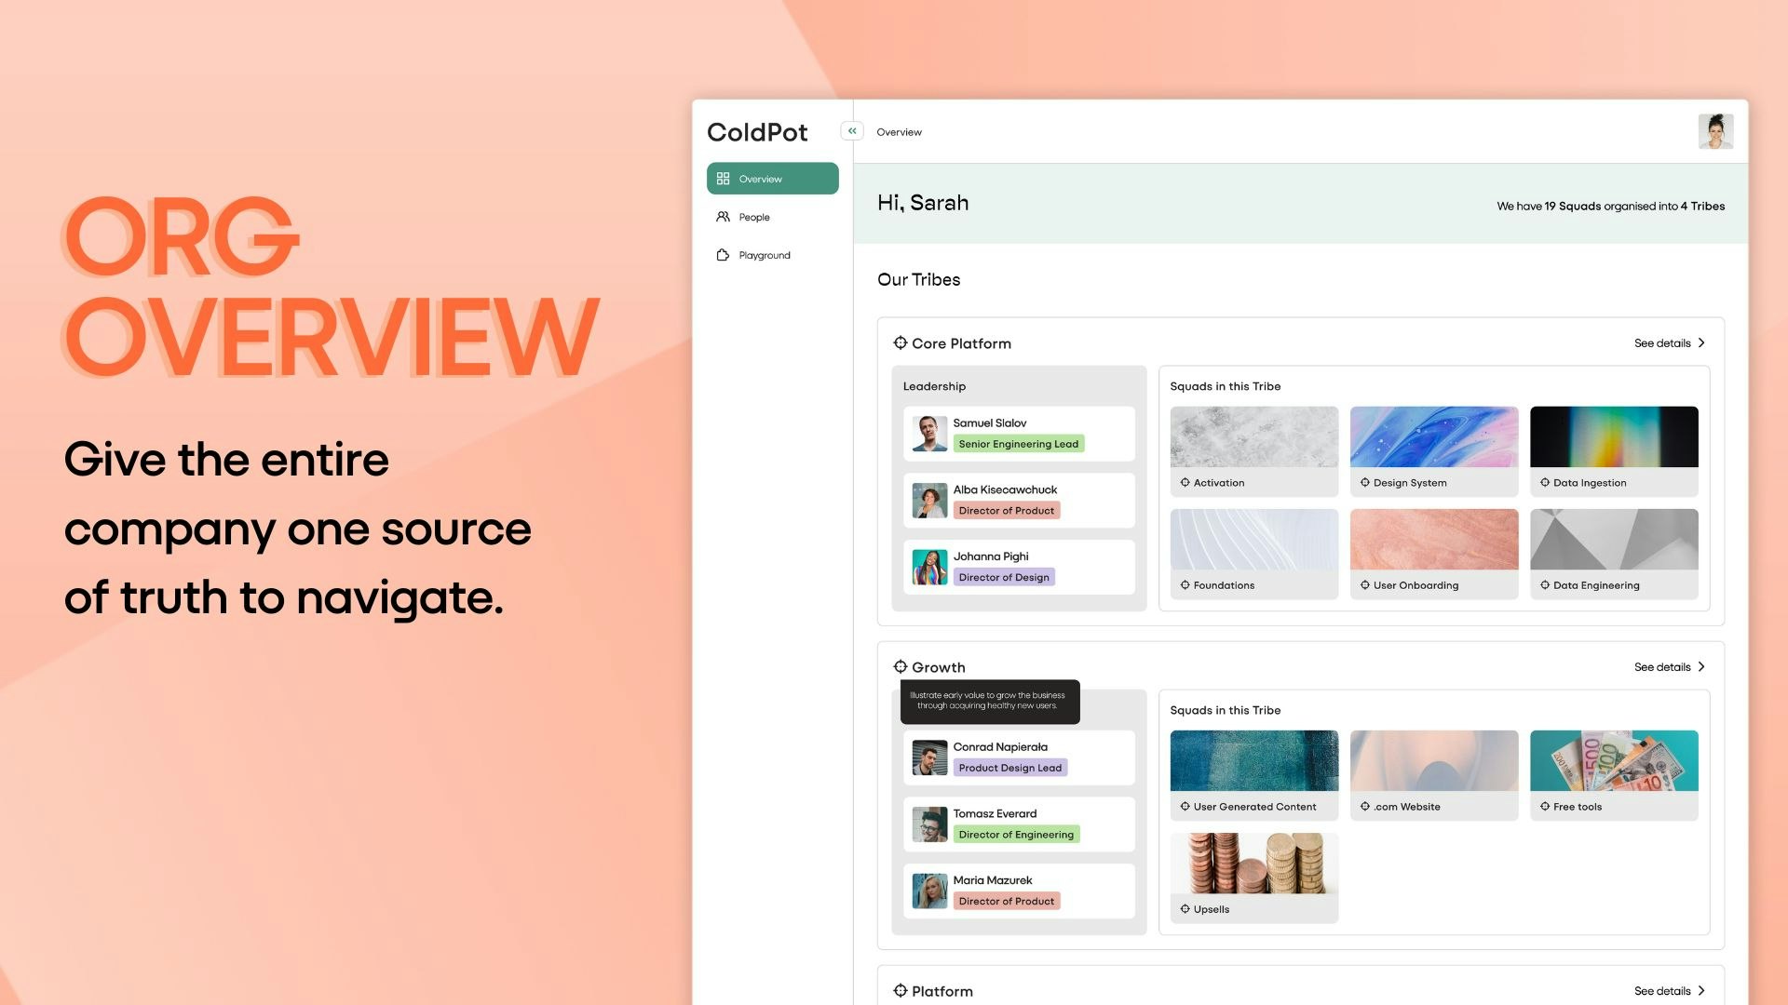Click Maria's Director of Product badge

tap(1007, 901)
